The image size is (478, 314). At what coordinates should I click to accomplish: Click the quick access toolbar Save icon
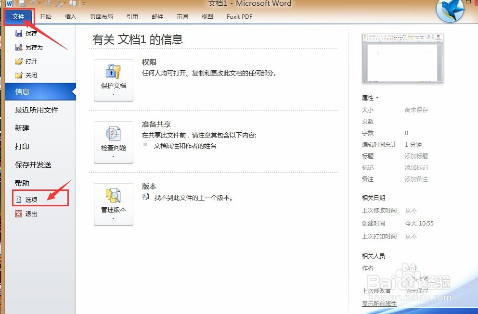22,3
